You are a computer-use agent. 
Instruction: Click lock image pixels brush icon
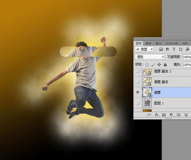[x=153, y=65]
